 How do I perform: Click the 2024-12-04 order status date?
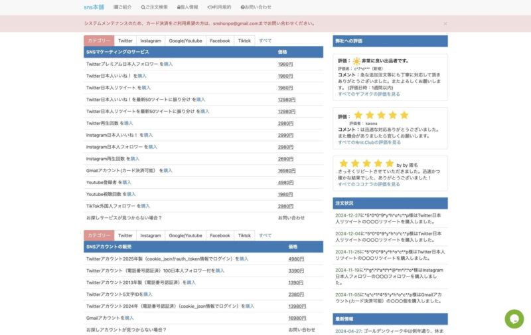point(348,234)
